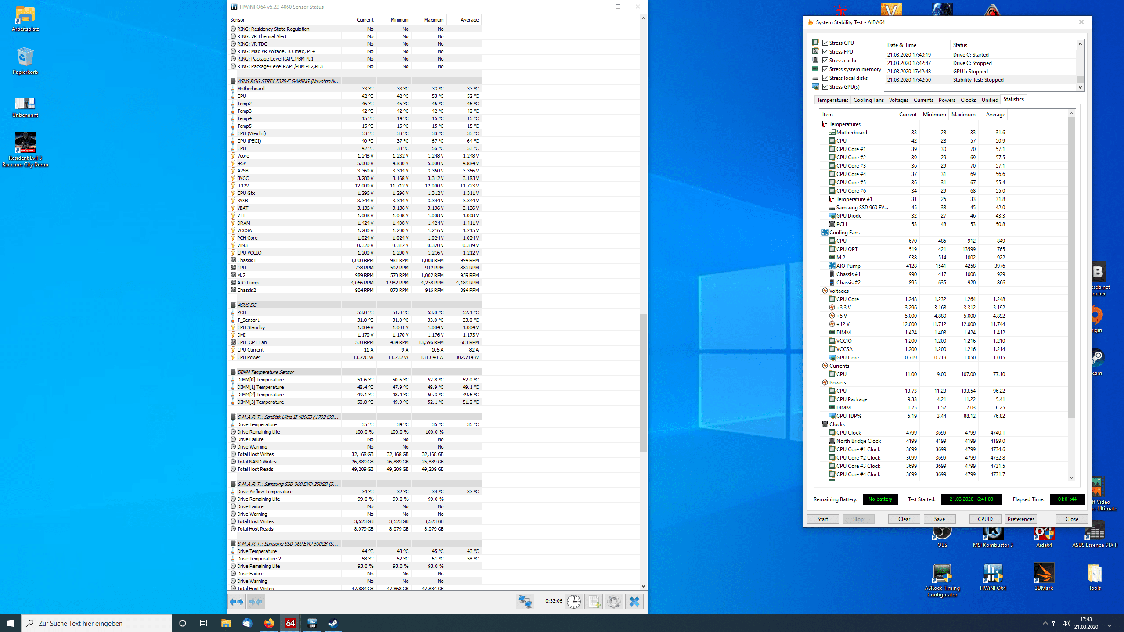
Task: Switch to the Unified tab
Action: coord(990,100)
